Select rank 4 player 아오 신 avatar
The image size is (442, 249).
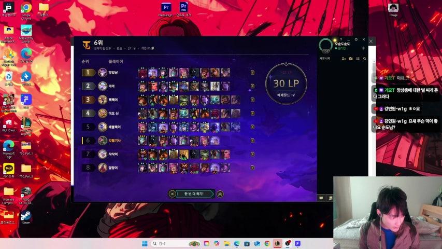pos(103,113)
